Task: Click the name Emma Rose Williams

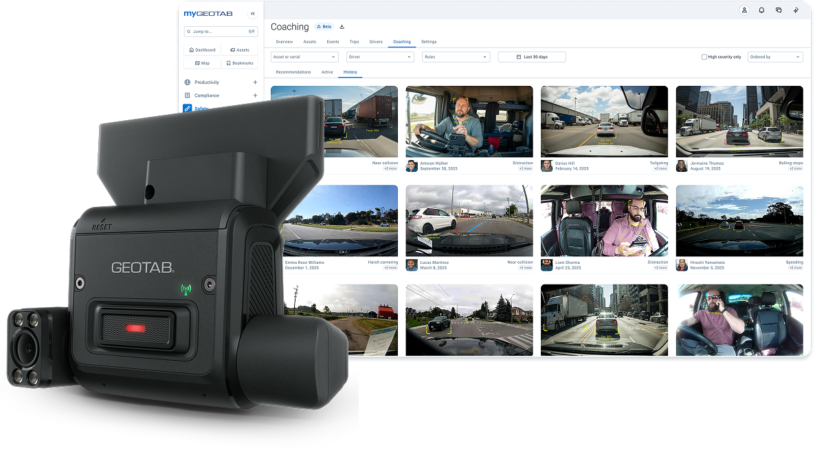Action: pos(304,262)
